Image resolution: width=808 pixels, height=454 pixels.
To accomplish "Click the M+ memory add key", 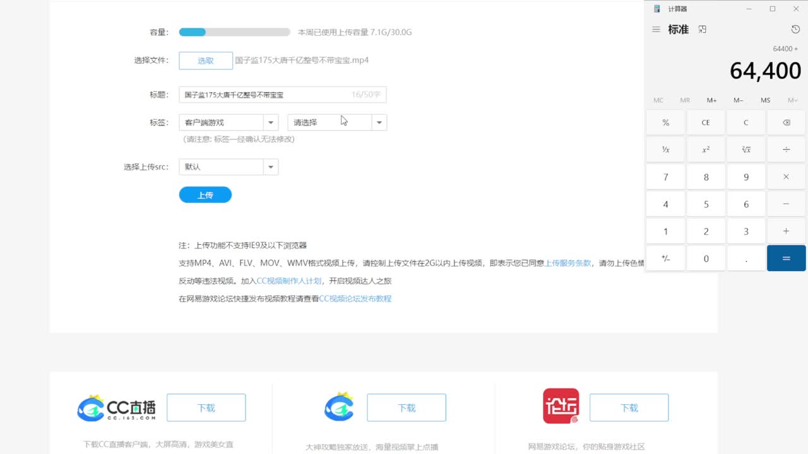I will [711, 100].
